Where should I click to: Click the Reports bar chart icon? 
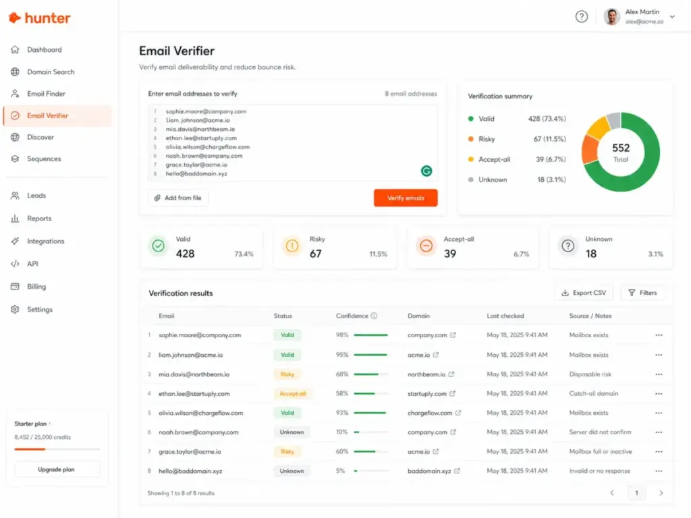15,219
